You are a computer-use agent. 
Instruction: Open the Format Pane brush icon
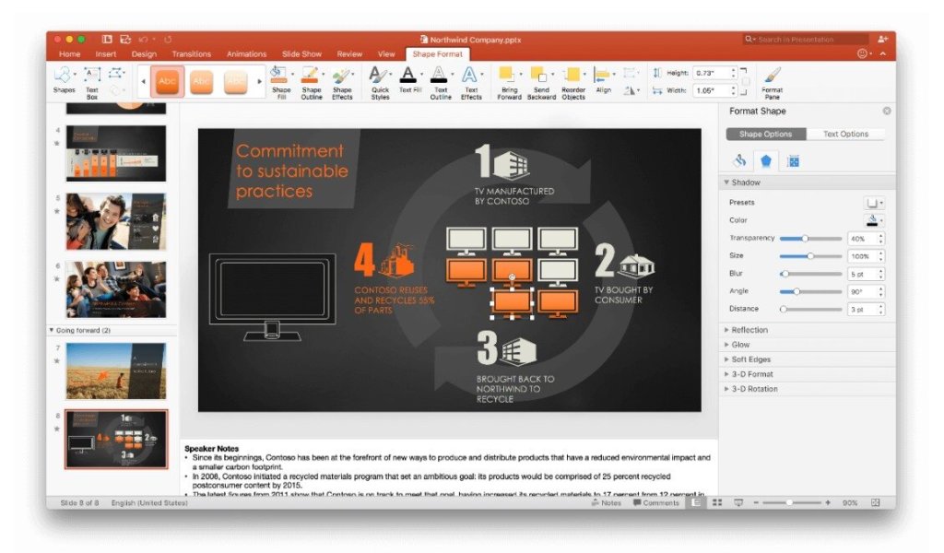[772, 76]
